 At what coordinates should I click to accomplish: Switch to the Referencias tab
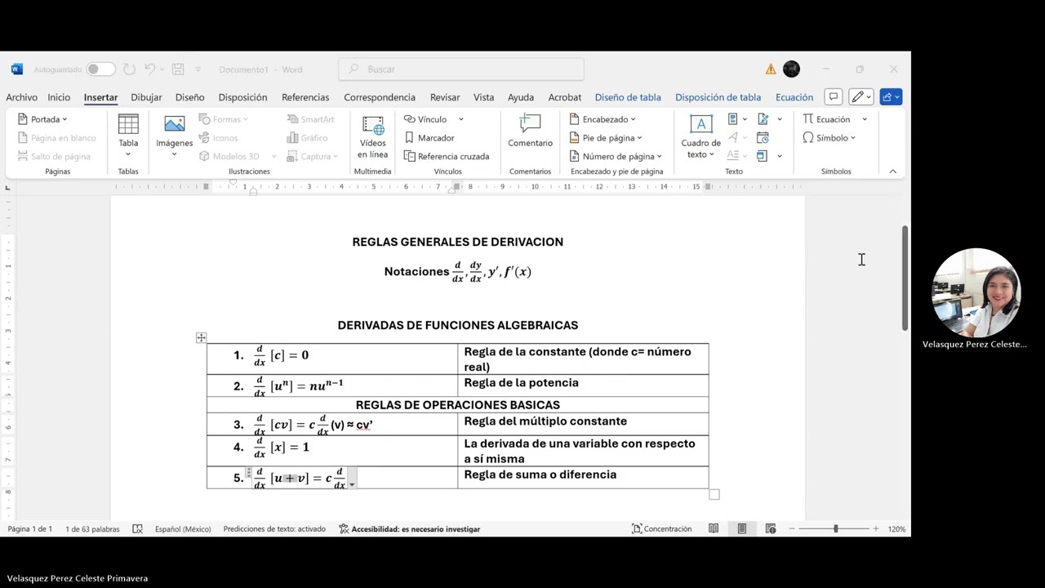pos(305,97)
